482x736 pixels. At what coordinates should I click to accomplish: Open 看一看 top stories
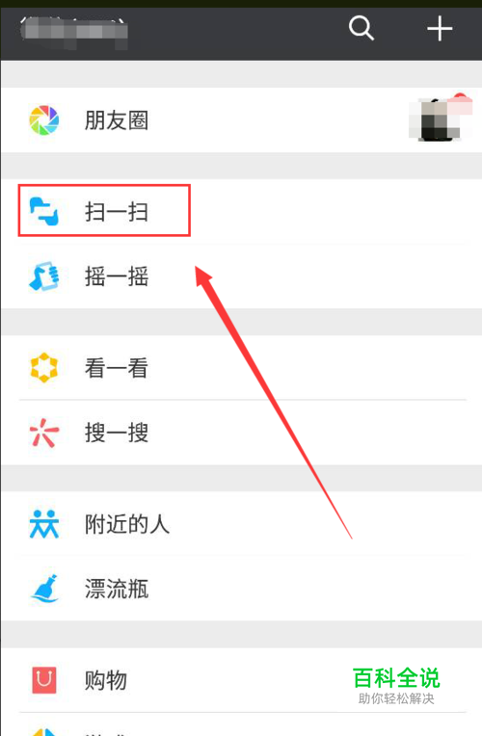click(241, 368)
